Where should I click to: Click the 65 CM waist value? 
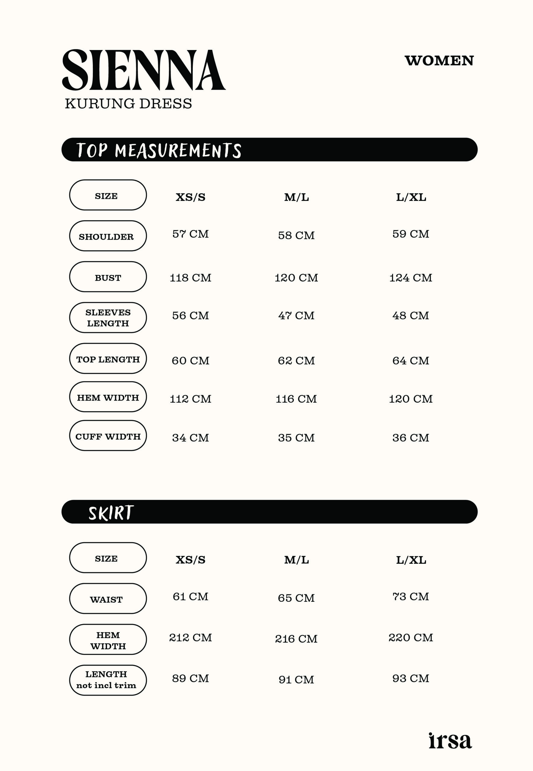(x=296, y=598)
